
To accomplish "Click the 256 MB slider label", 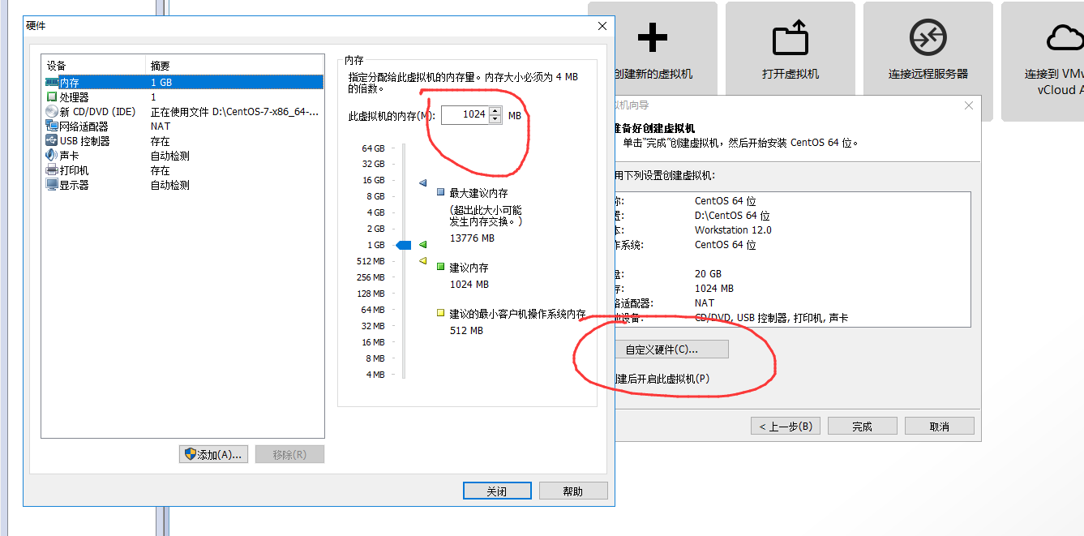I will point(371,277).
